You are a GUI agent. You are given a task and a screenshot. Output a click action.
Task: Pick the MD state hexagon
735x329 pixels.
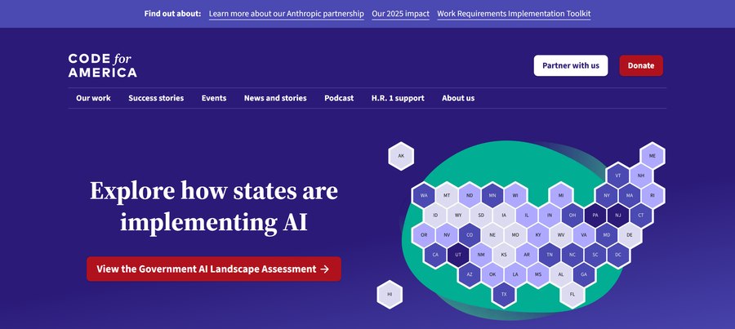(x=607, y=235)
